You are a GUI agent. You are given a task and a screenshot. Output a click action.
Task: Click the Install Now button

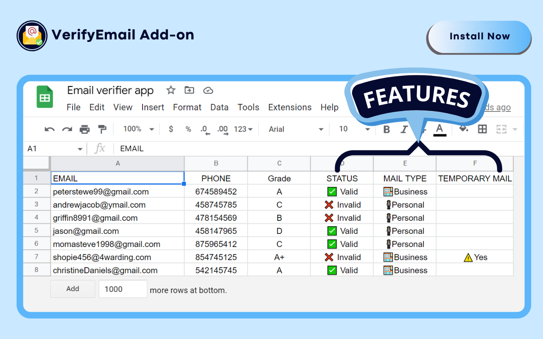(479, 37)
